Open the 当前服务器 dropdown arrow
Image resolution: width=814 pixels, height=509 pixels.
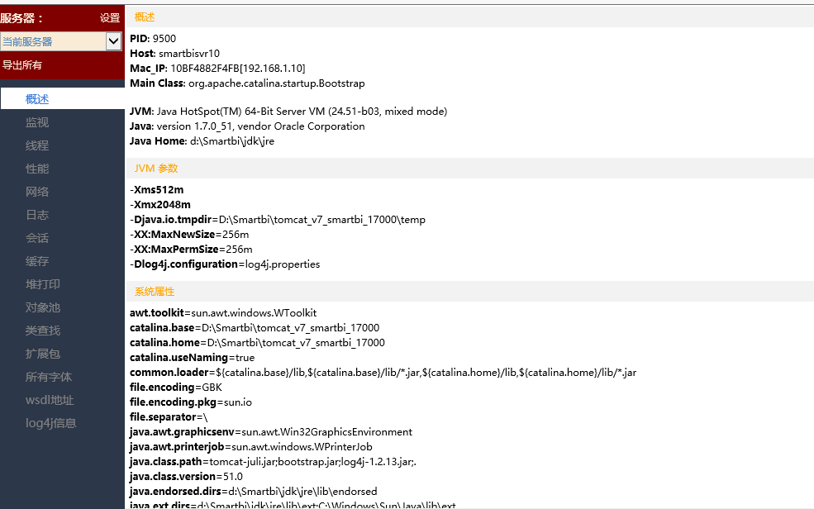point(113,41)
